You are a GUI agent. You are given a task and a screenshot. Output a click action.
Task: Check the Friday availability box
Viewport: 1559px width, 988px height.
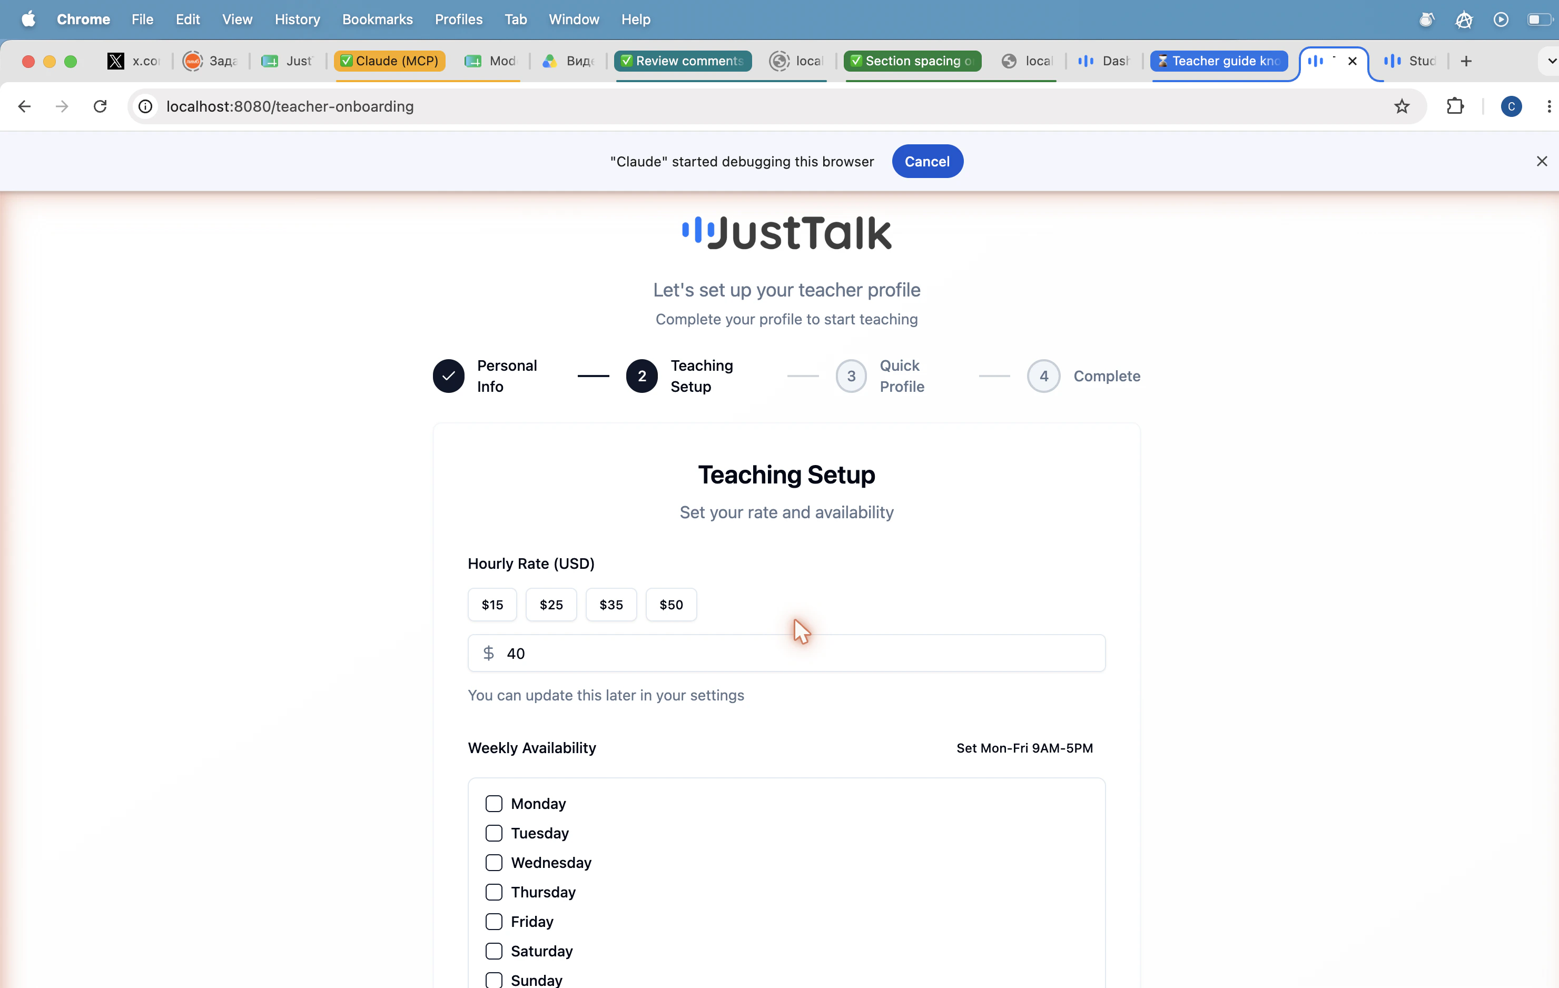click(494, 922)
